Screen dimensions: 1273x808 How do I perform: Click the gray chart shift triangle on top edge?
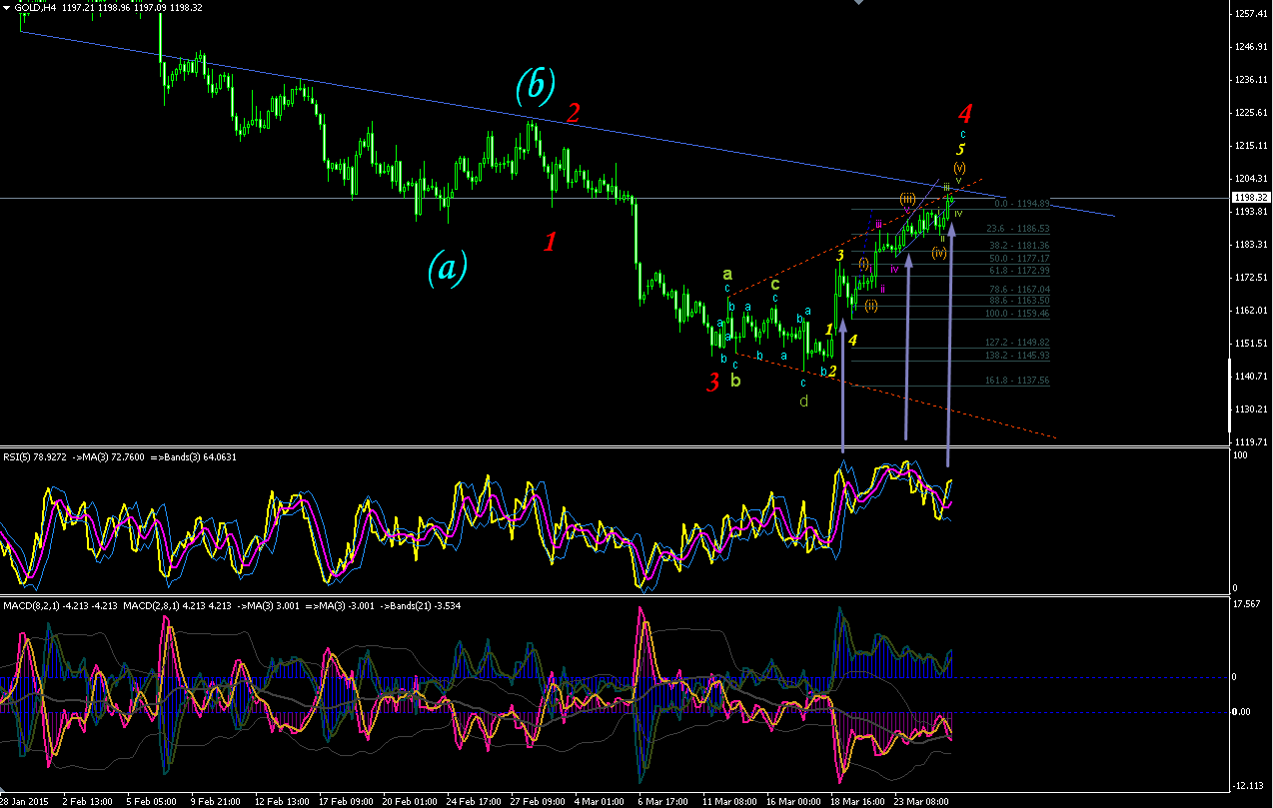[x=856, y=4]
